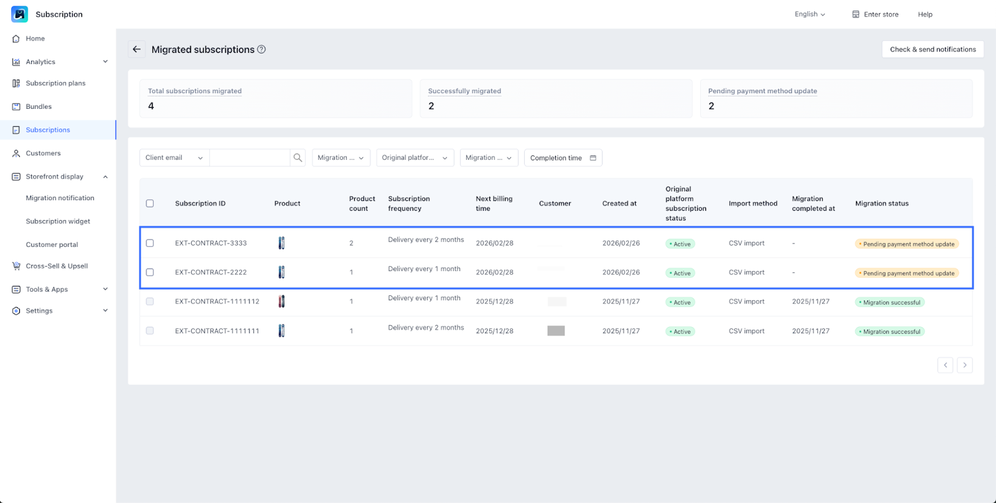
Task: Click product thumbnail for EXT-CONTRACT-1111112
Action: [x=281, y=302]
